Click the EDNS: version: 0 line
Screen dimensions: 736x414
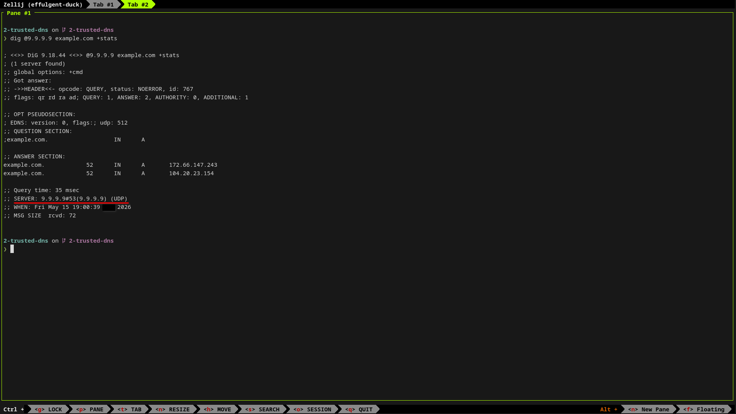[66, 123]
